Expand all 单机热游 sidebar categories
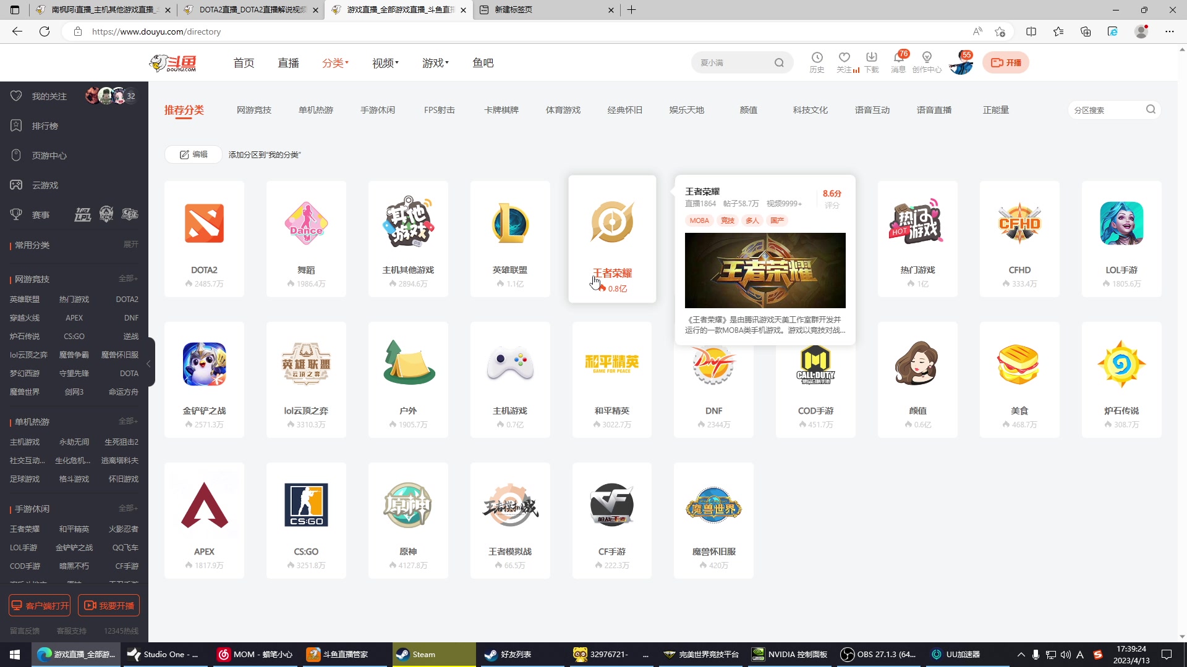The image size is (1187, 667). [129, 421]
